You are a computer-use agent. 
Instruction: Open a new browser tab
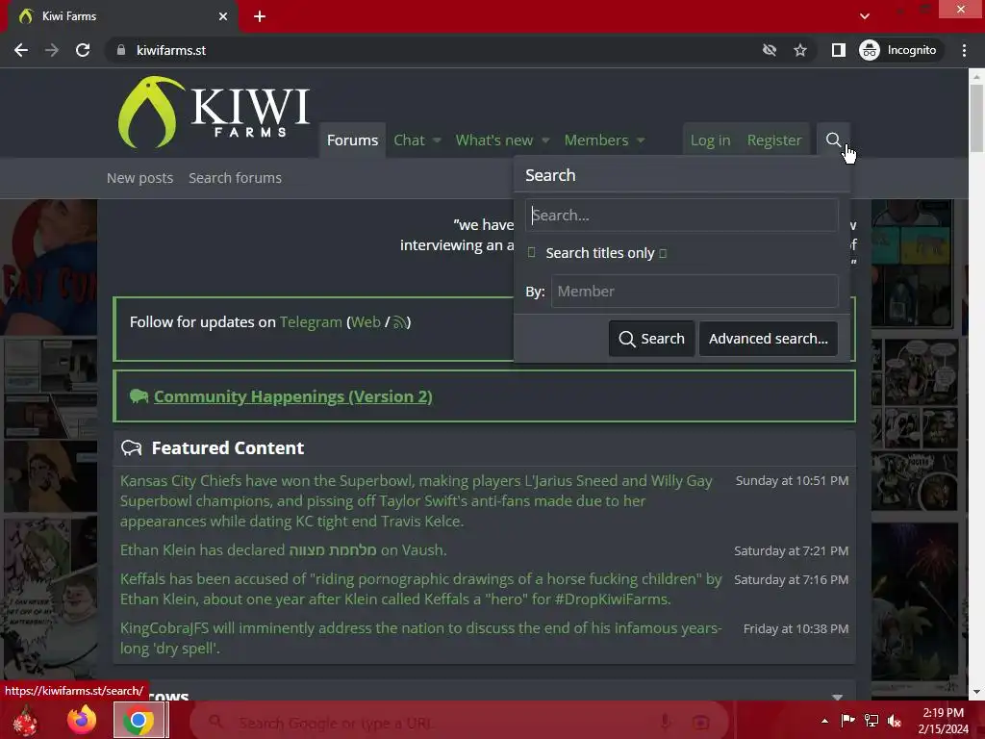[x=260, y=16]
